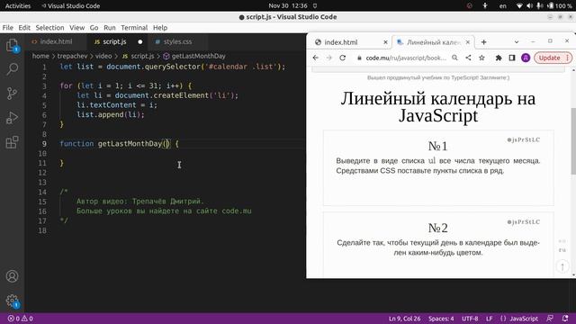
Task: Go forward in the browser window
Action: [328, 58]
